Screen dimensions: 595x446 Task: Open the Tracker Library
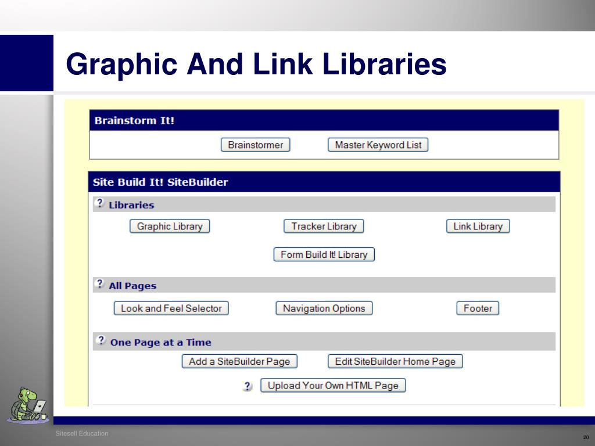[324, 226]
